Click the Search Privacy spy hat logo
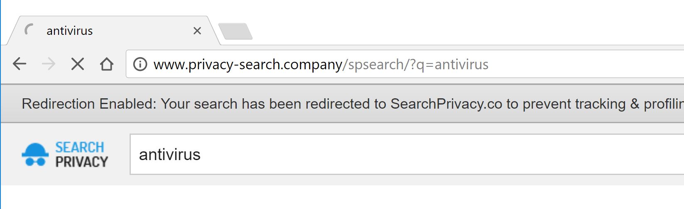684x209 pixels. click(35, 154)
